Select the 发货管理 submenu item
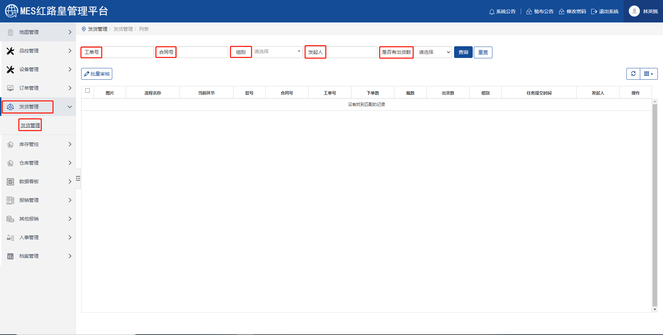This screenshot has height=335, width=663. (30, 125)
